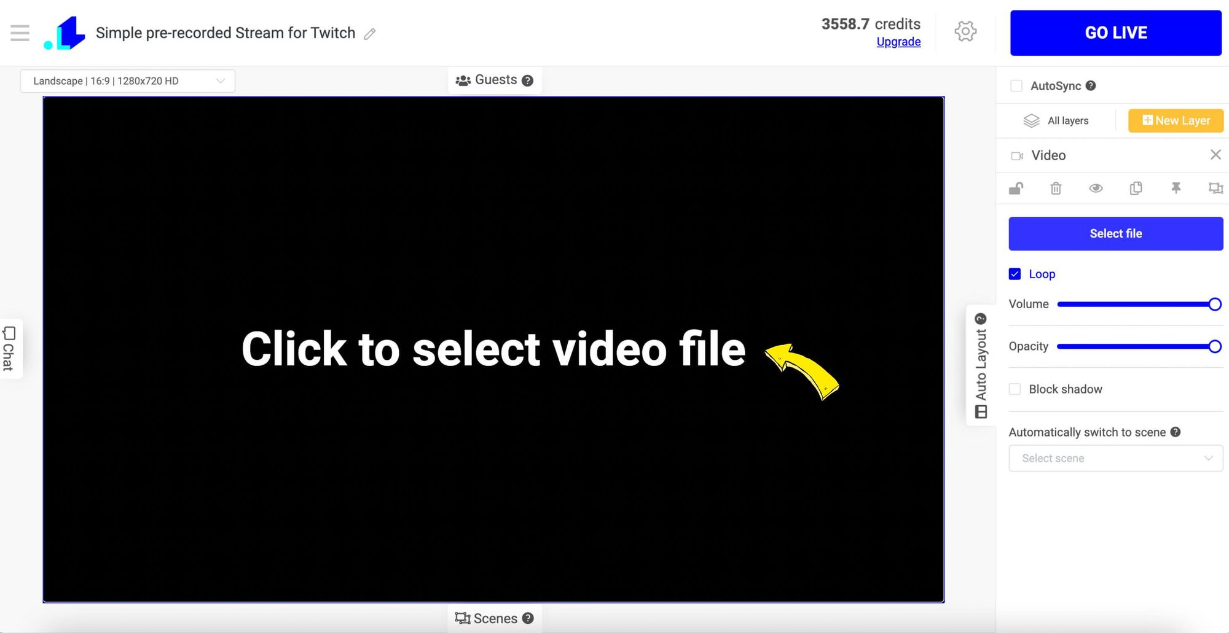Open the Upgrade link
Screen dimensions: 1229x633
898,41
